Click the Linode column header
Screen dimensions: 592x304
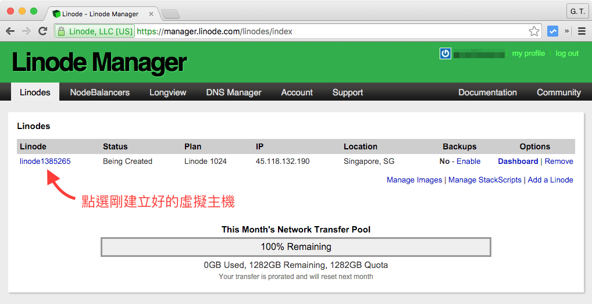33,146
